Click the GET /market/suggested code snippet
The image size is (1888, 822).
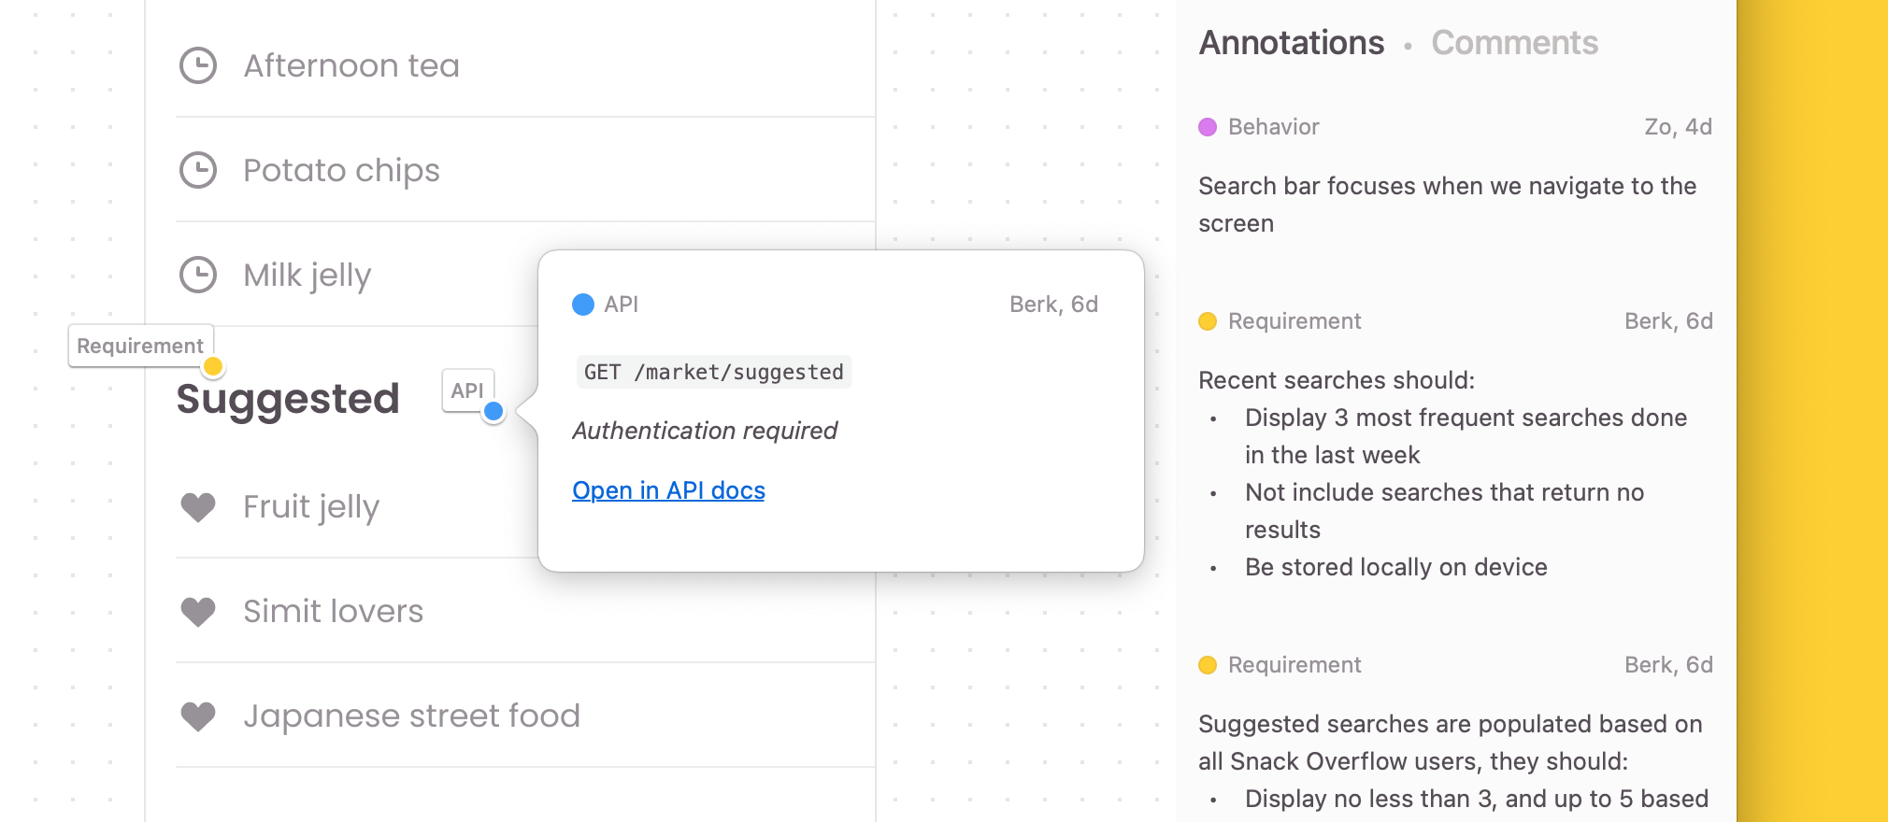[x=713, y=372]
